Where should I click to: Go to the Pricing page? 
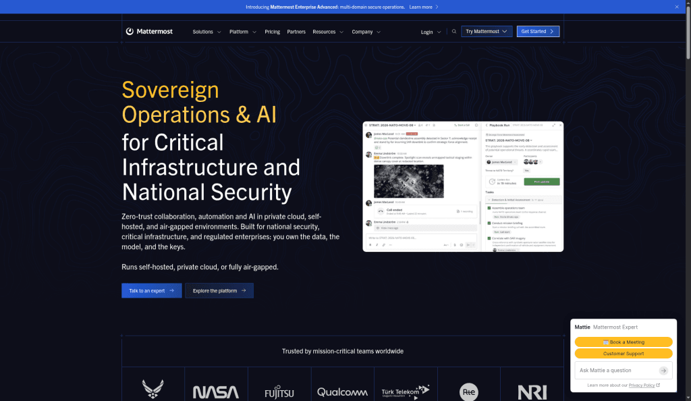(273, 32)
